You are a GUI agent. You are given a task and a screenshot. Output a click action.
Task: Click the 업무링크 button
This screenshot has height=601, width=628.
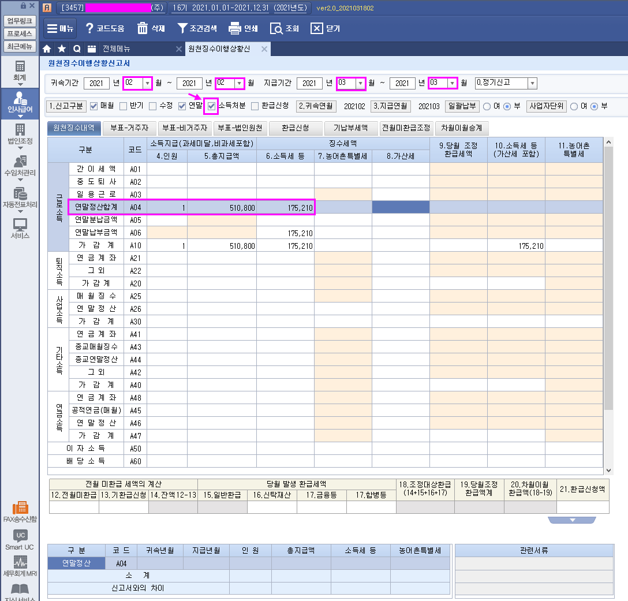pyautogui.click(x=20, y=21)
